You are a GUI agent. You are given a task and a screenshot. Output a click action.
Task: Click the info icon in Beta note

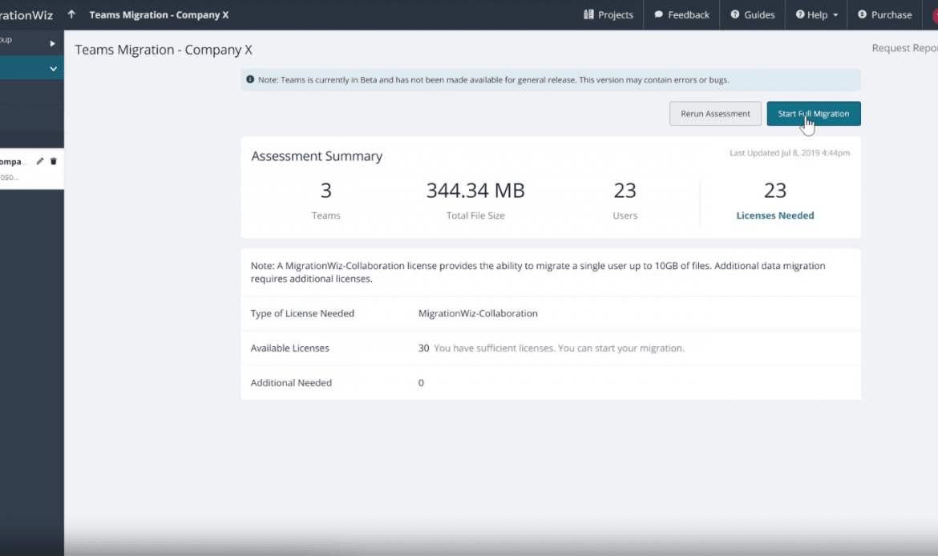(250, 80)
